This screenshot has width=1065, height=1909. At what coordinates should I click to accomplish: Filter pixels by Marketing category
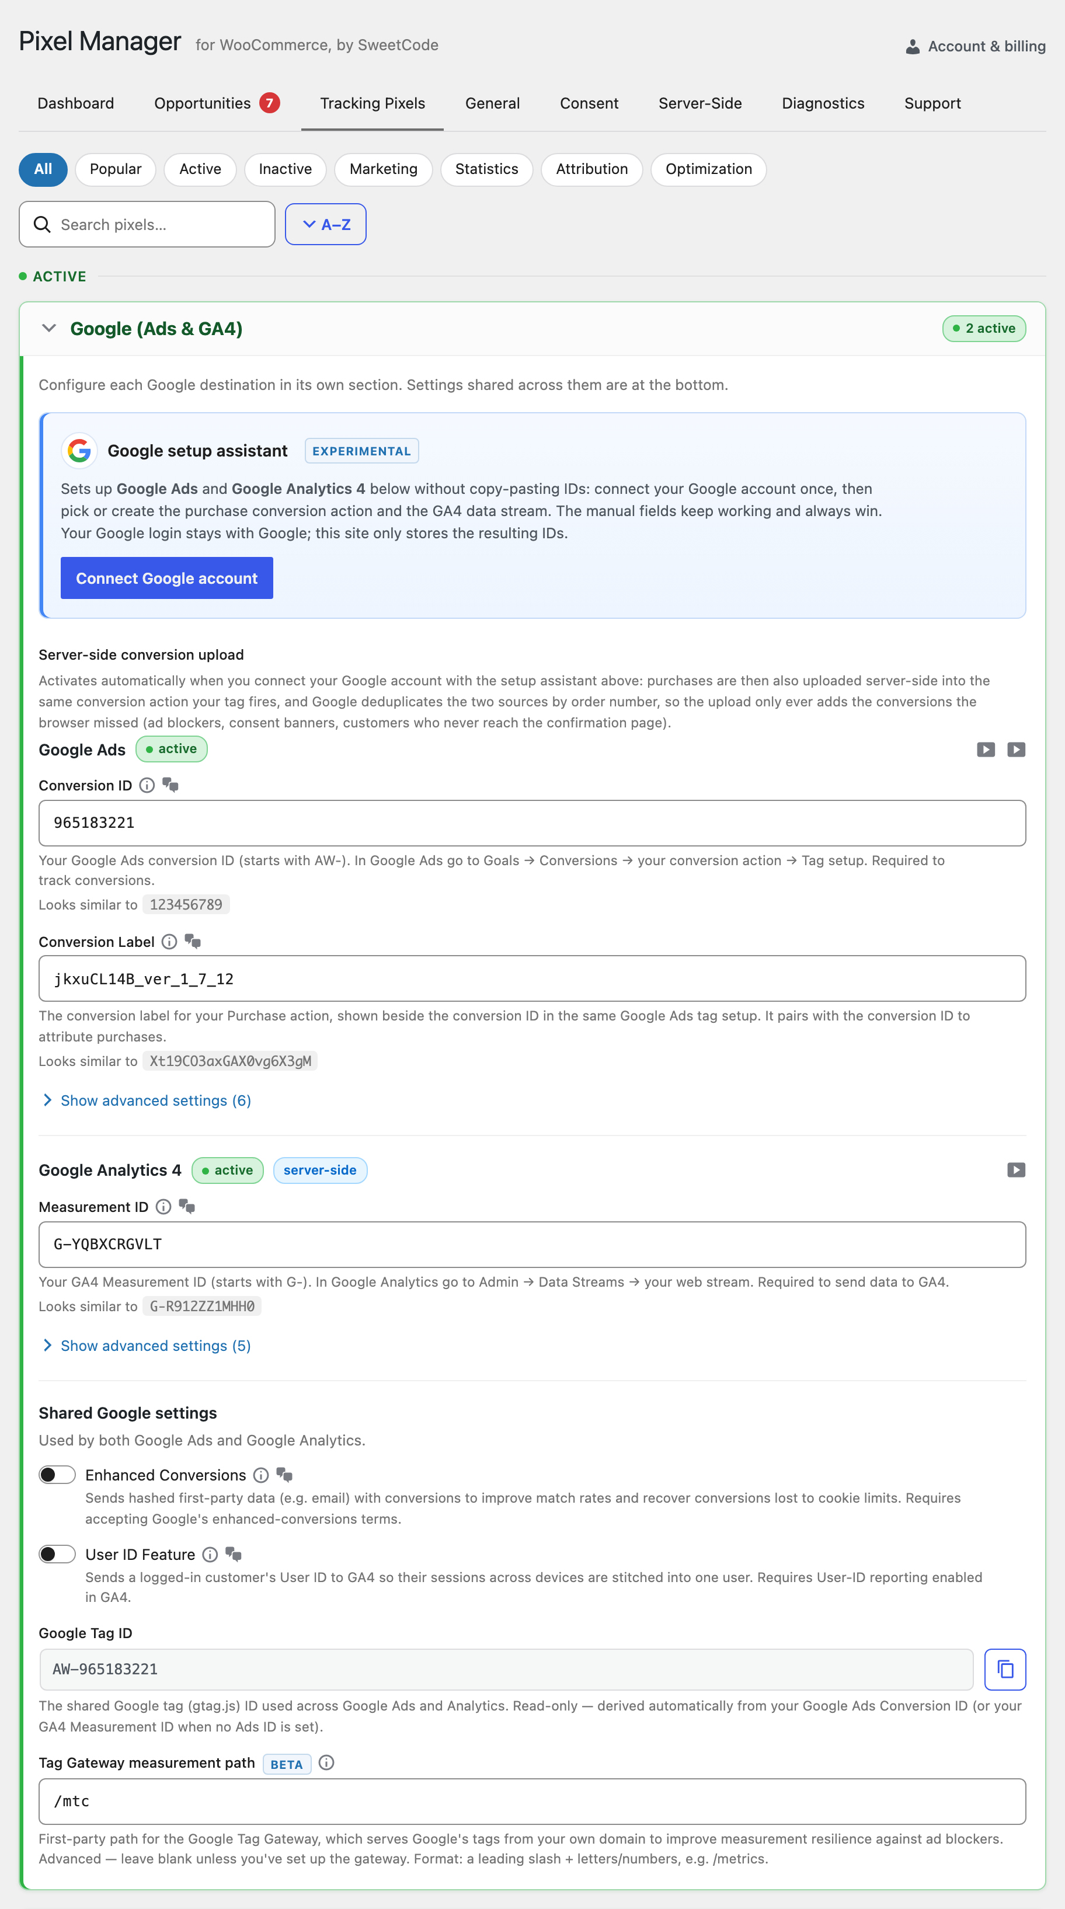[x=383, y=169]
